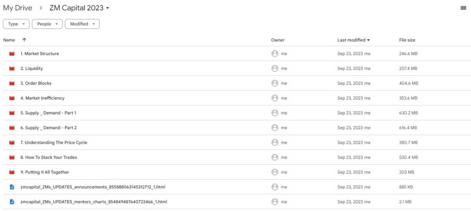Open the People filter dropdown
Viewport: 471px width, 211px height.
click(x=47, y=24)
